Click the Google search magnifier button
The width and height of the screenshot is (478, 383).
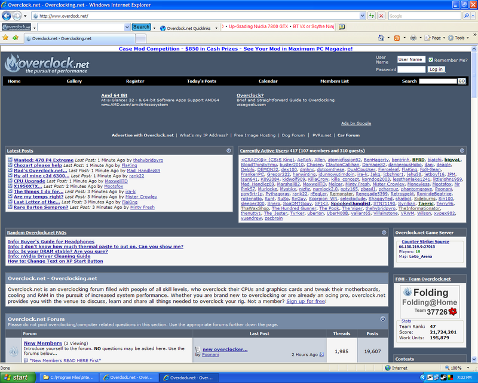(466, 16)
